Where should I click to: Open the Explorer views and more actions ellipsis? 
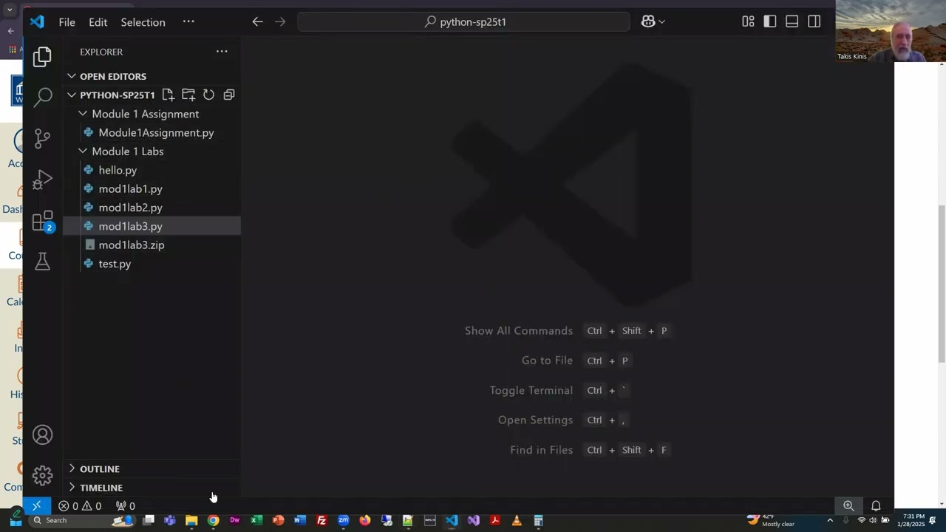coord(222,52)
